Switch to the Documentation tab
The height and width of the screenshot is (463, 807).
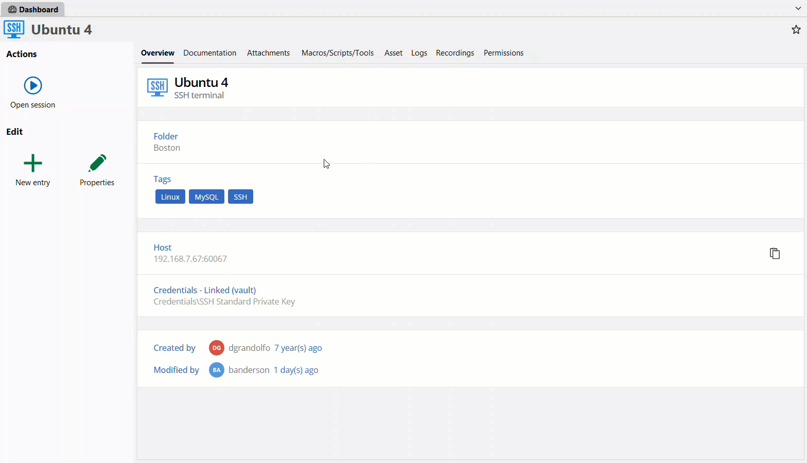(x=209, y=53)
